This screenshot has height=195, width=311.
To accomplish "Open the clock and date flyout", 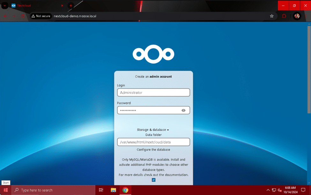I will [x=290, y=190].
